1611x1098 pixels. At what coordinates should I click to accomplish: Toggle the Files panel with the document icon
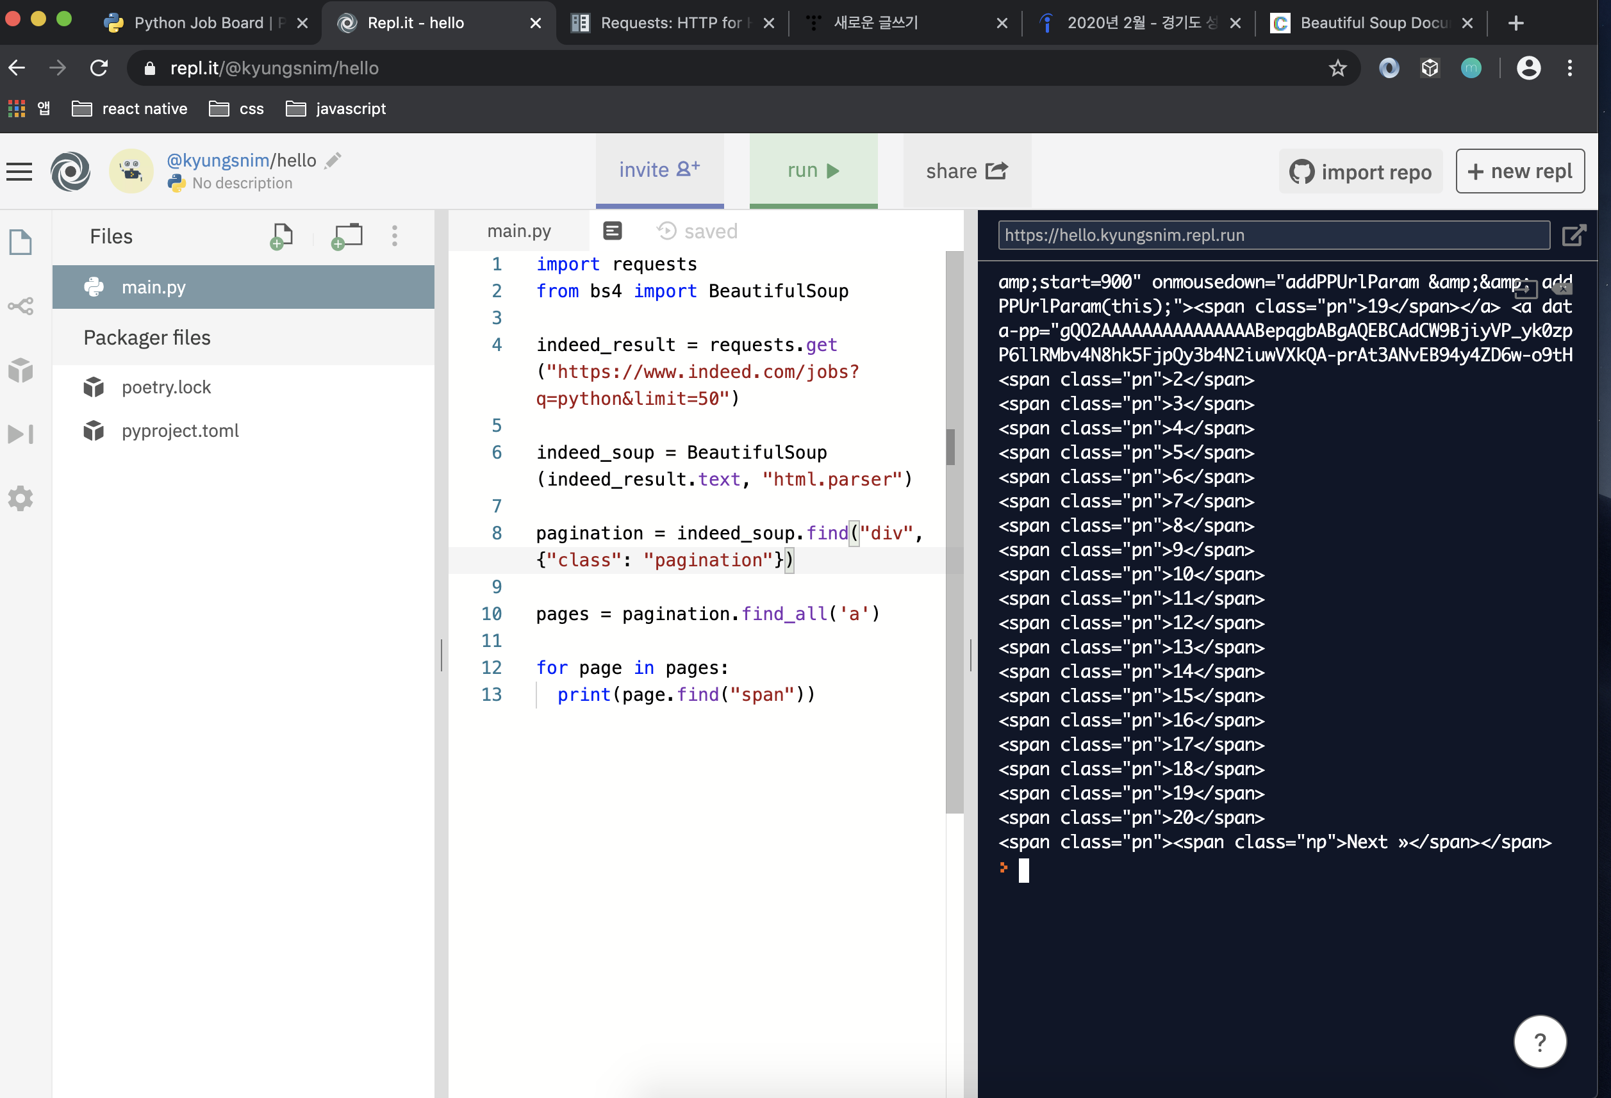coord(20,242)
